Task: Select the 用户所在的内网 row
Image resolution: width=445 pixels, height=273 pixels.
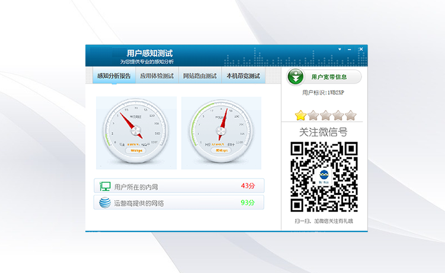Action: [179, 186]
